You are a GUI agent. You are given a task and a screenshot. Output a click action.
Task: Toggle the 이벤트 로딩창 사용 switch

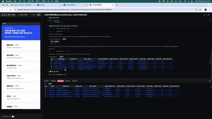coord(14,116)
